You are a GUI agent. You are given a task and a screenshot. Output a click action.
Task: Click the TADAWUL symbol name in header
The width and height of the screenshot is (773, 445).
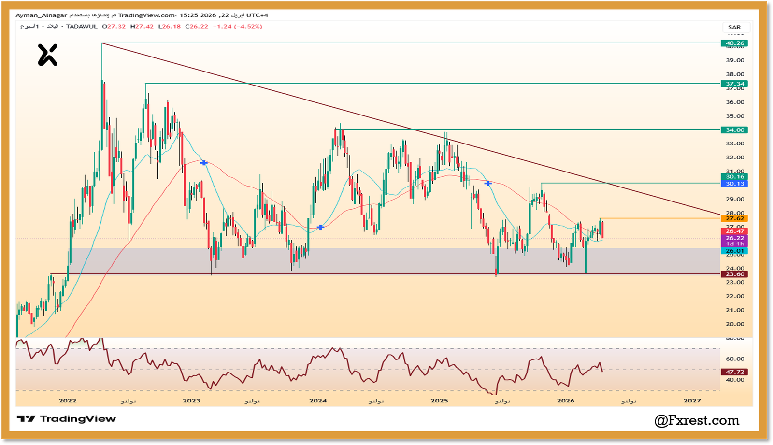tap(82, 27)
